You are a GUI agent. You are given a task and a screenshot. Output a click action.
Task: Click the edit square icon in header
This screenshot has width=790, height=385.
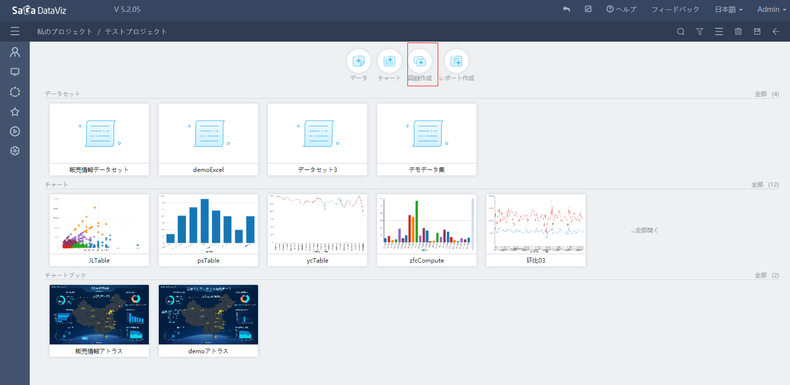point(588,9)
